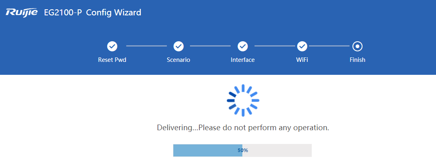Select the Scenario step label
The height and width of the screenshot is (165, 436).
178,60
